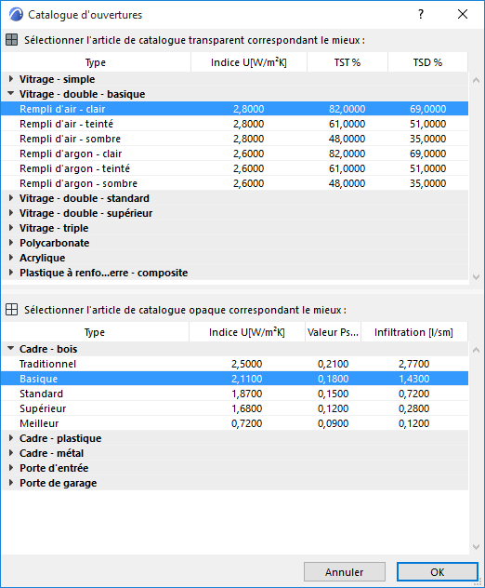
Task: Expand the Polycarbonate group
Action: coord(11,243)
